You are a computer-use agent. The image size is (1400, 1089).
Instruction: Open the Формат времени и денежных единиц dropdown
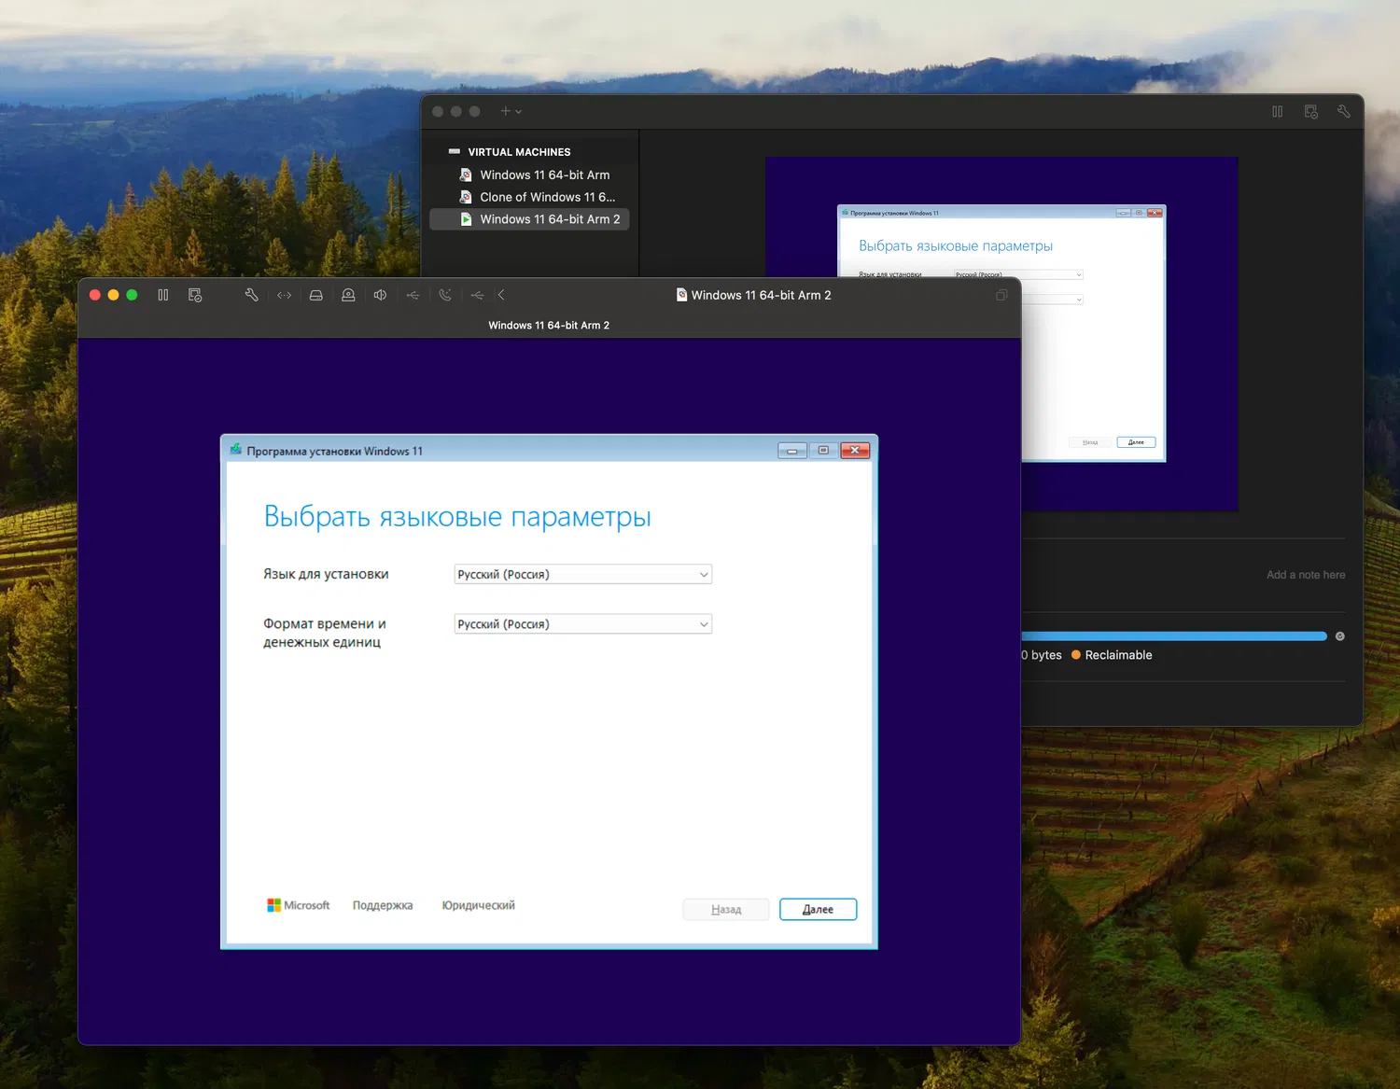pyautogui.click(x=583, y=624)
